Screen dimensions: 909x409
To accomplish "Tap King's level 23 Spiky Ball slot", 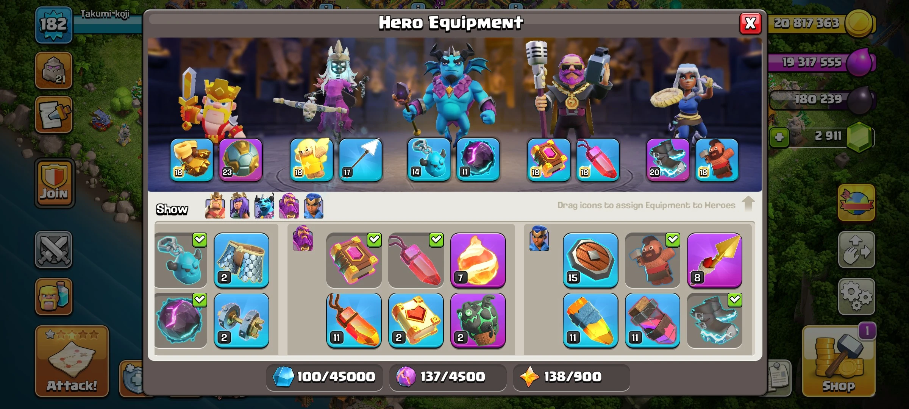I will [241, 160].
